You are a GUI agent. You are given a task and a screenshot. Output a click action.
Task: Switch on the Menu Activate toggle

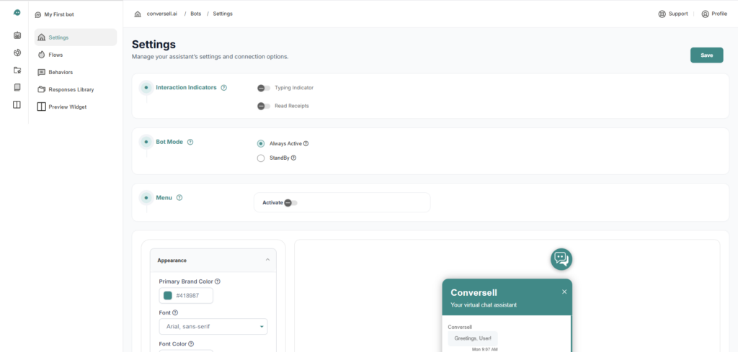[290, 203]
